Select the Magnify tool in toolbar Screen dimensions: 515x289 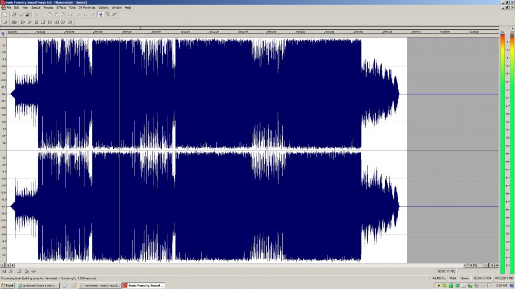pyautogui.click(x=108, y=14)
